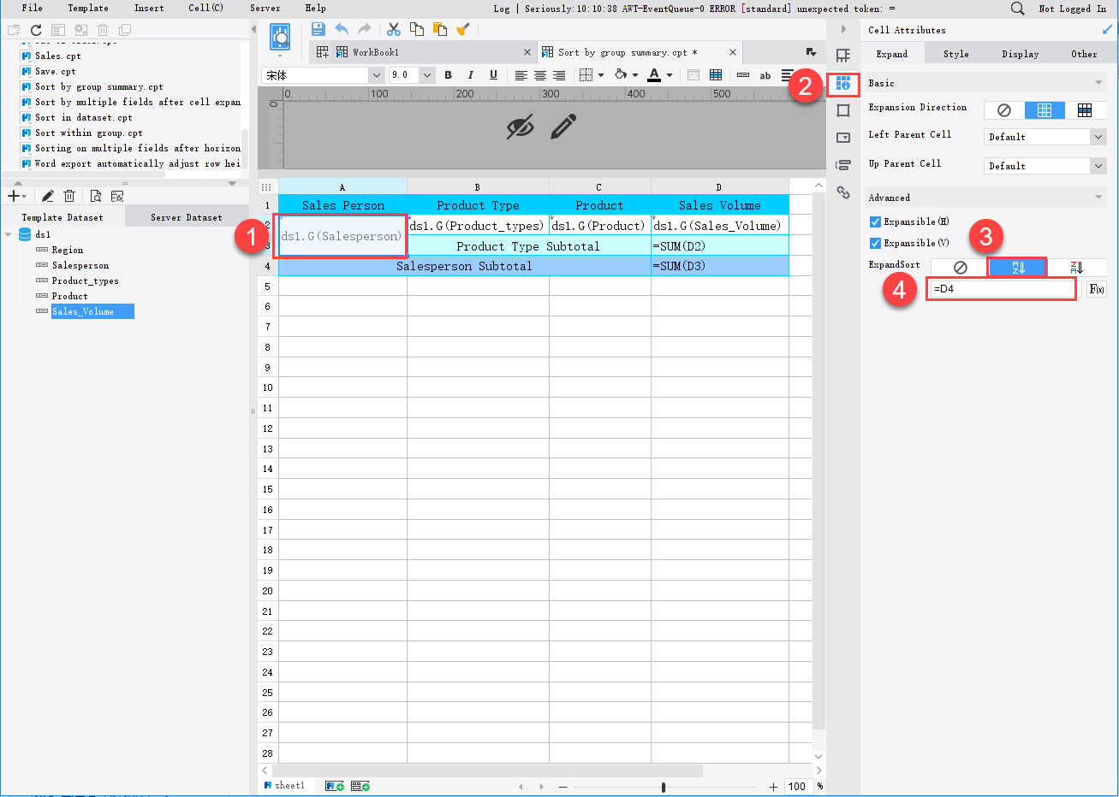Align cell text to the left

pos(521,75)
